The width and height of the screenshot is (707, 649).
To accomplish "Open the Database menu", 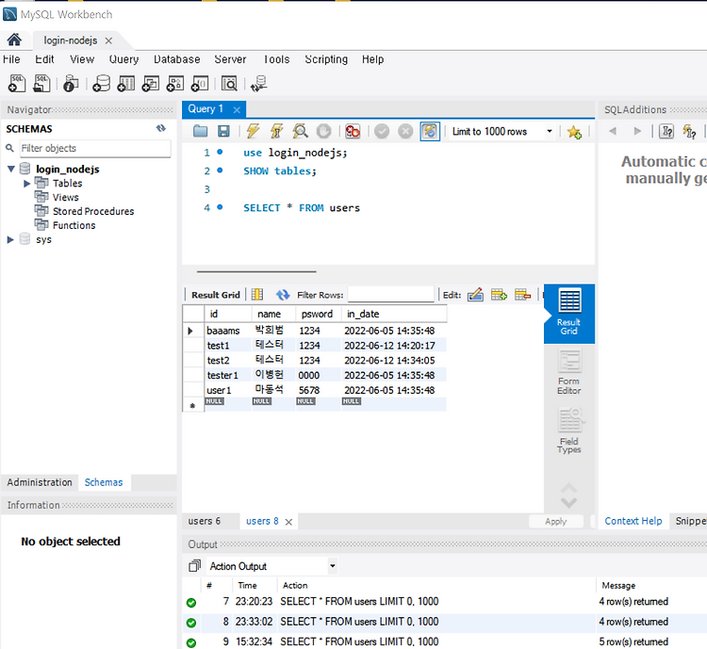I will (177, 59).
